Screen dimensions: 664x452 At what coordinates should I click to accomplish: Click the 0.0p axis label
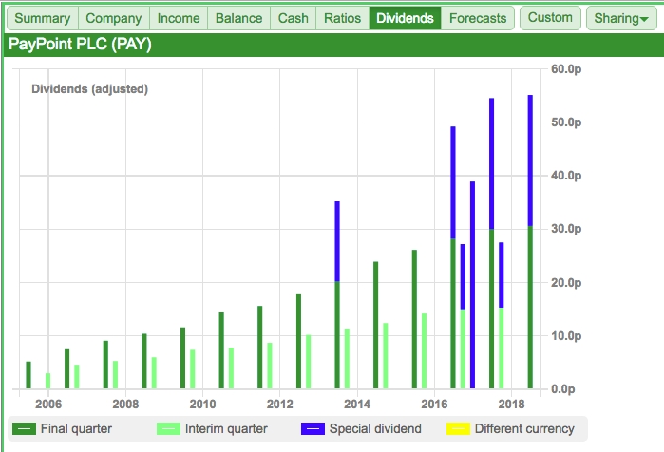pos(562,389)
